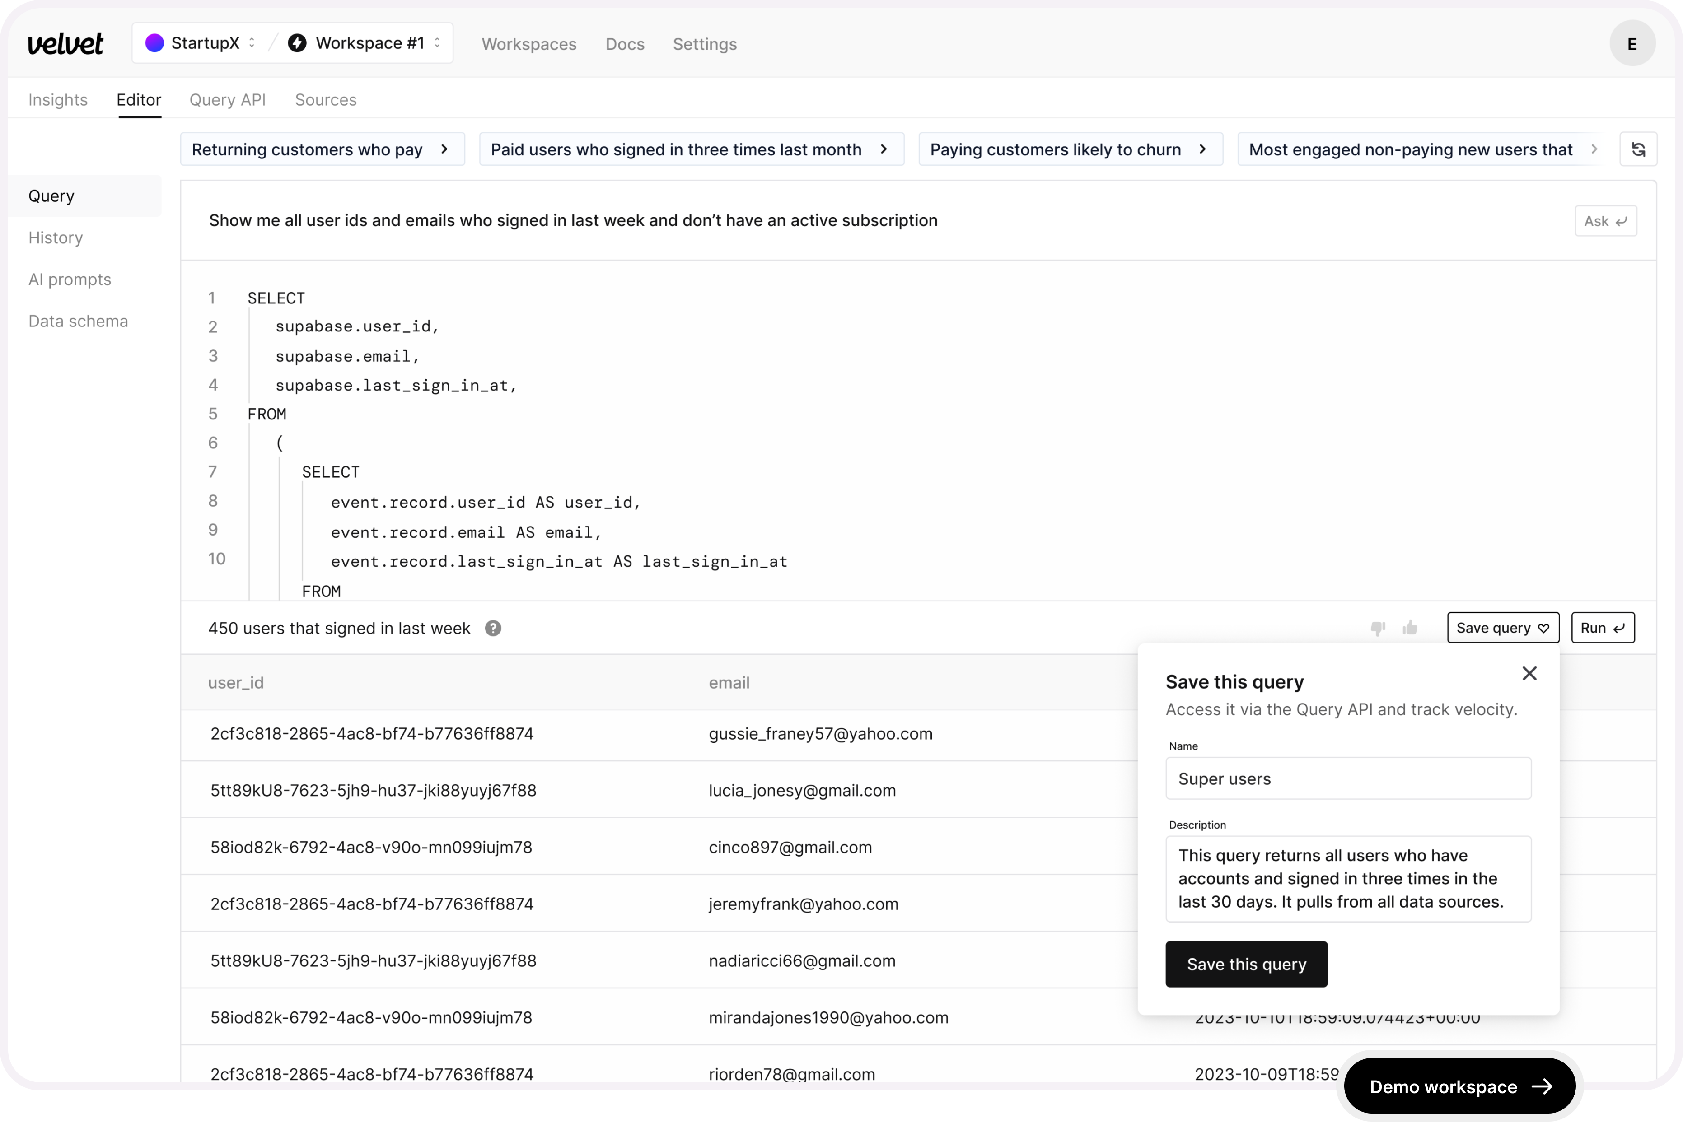Click the help question mark icon
Screen dimensions: 1683x1123
pos(493,628)
